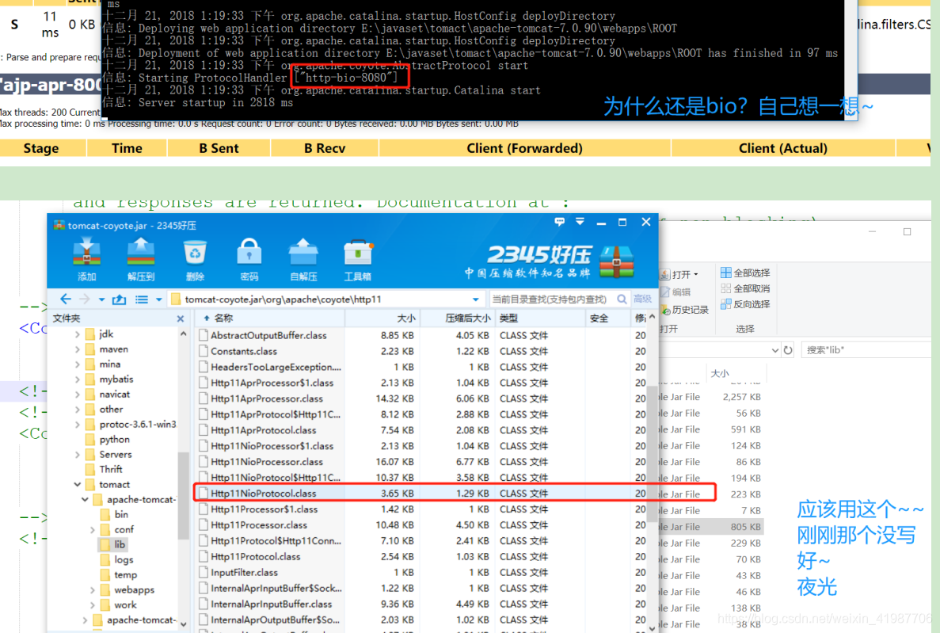Close the 文件夹 folder pane
940x633 pixels.
tap(181, 318)
